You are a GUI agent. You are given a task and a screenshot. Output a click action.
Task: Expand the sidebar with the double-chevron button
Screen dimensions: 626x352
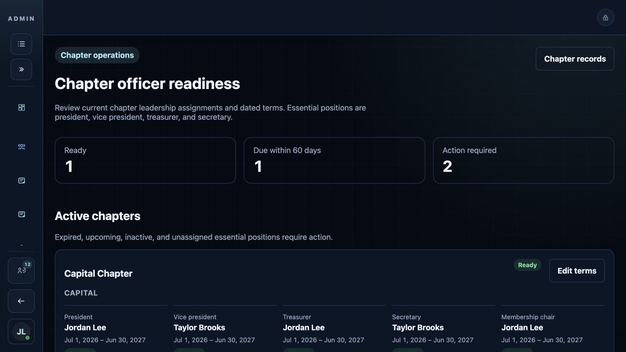click(22, 69)
